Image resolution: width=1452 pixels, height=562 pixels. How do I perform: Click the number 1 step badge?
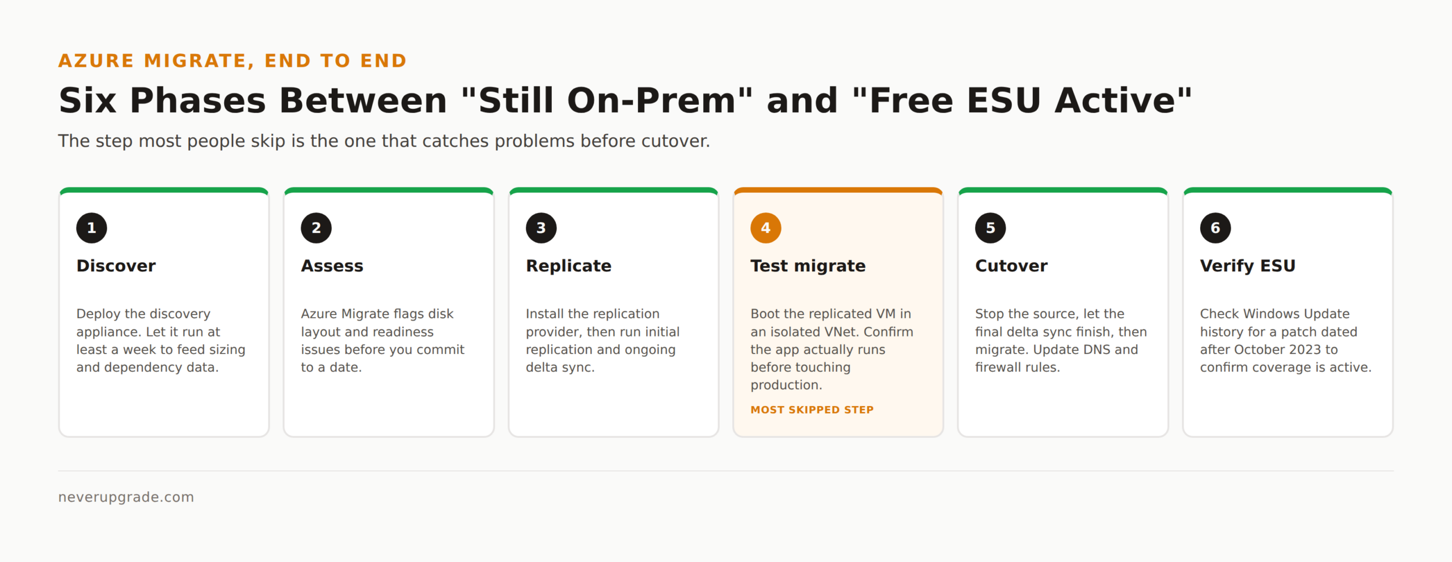coord(91,228)
